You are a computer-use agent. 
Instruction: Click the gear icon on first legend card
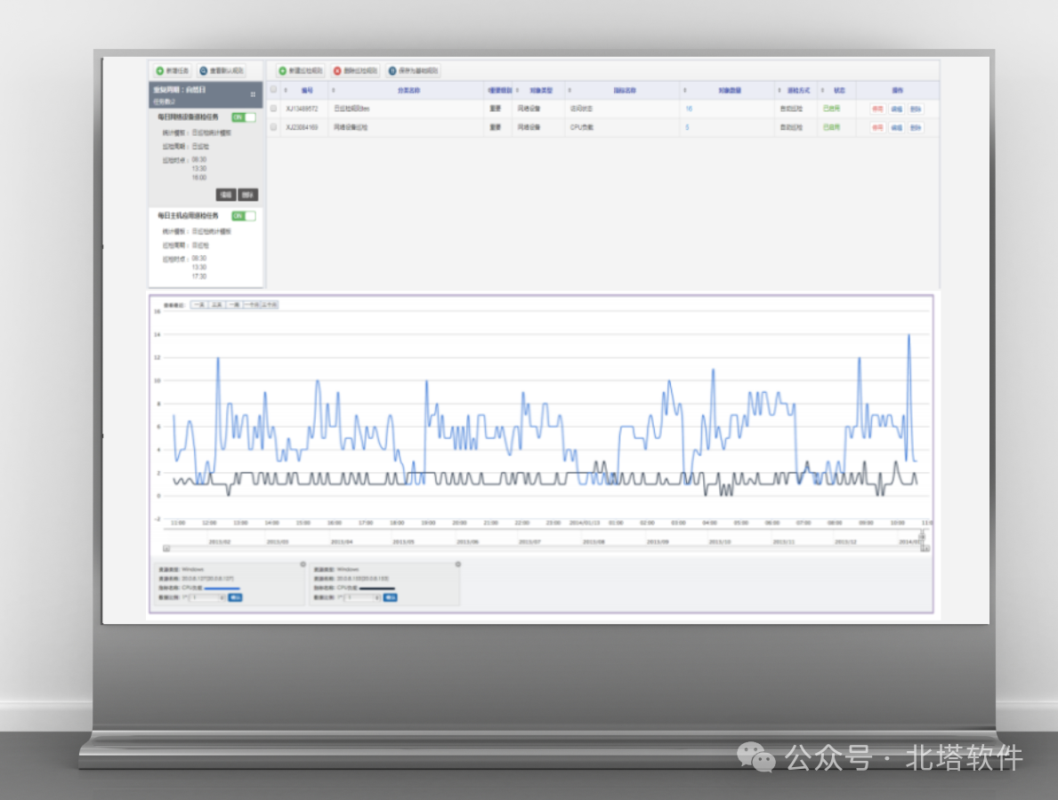(303, 564)
